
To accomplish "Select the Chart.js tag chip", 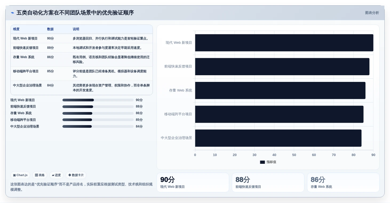I will pyautogui.click(x=20, y=175).
